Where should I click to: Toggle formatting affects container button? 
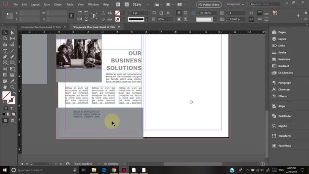(x=6, y=108)
